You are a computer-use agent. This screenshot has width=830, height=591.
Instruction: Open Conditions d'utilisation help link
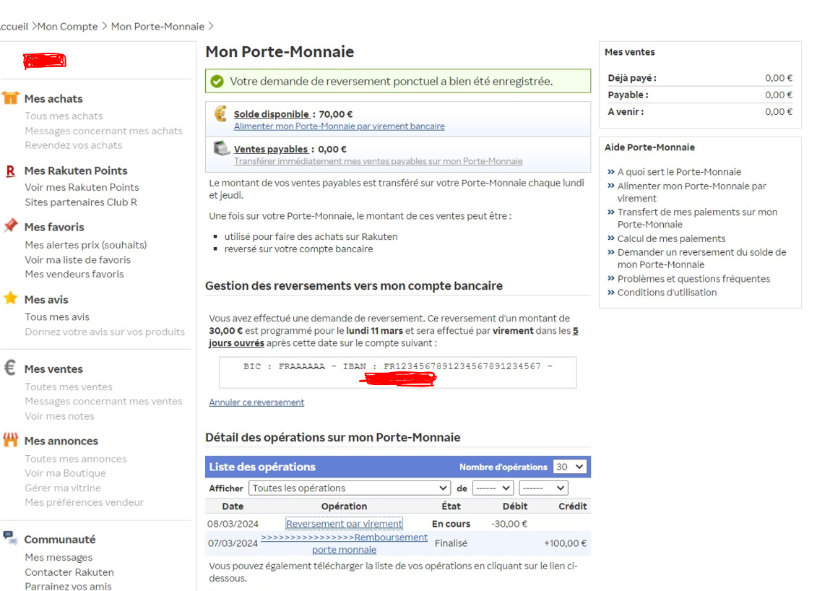(x=667, y=293)
